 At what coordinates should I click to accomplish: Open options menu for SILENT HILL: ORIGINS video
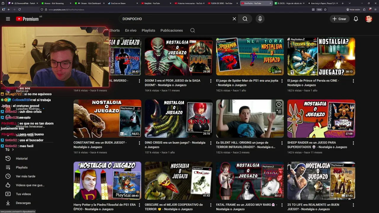click(282, 143)
